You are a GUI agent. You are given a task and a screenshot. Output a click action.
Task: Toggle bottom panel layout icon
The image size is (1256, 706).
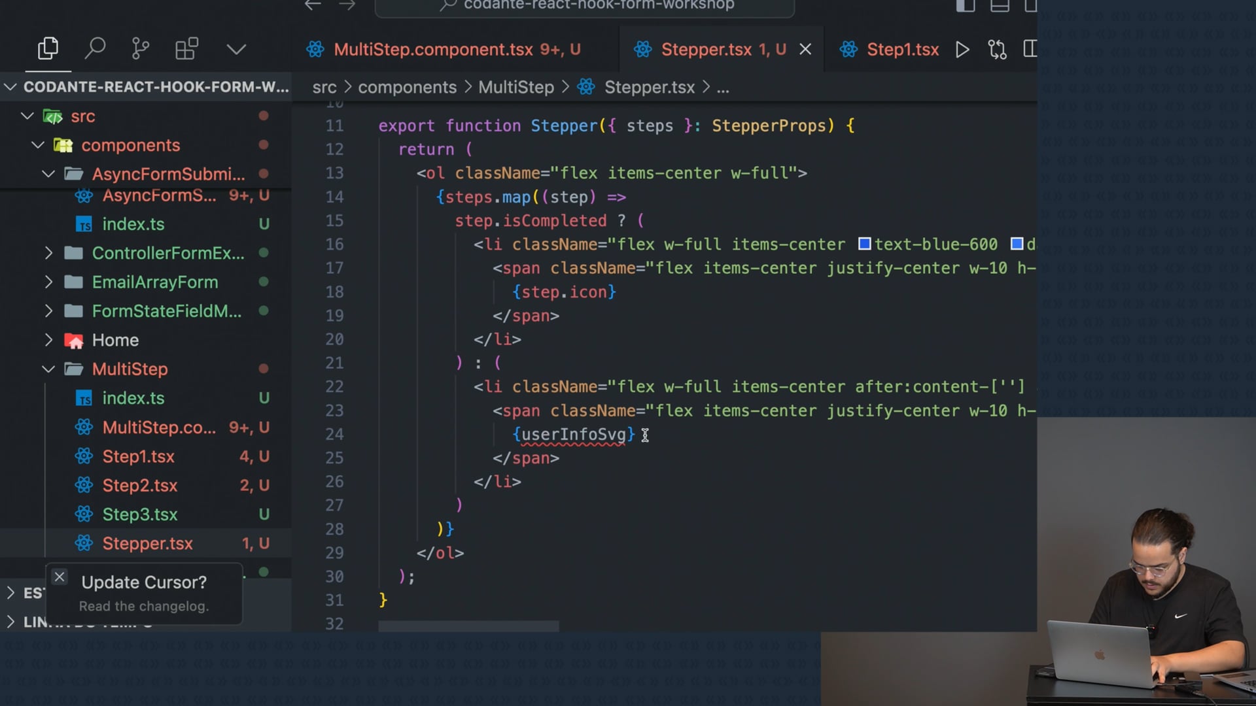point(999,6)
